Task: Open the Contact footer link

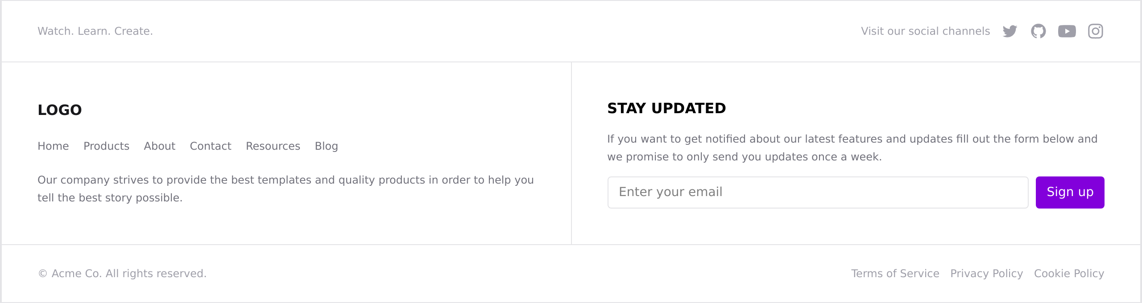Action: click(x=211, y=146)
